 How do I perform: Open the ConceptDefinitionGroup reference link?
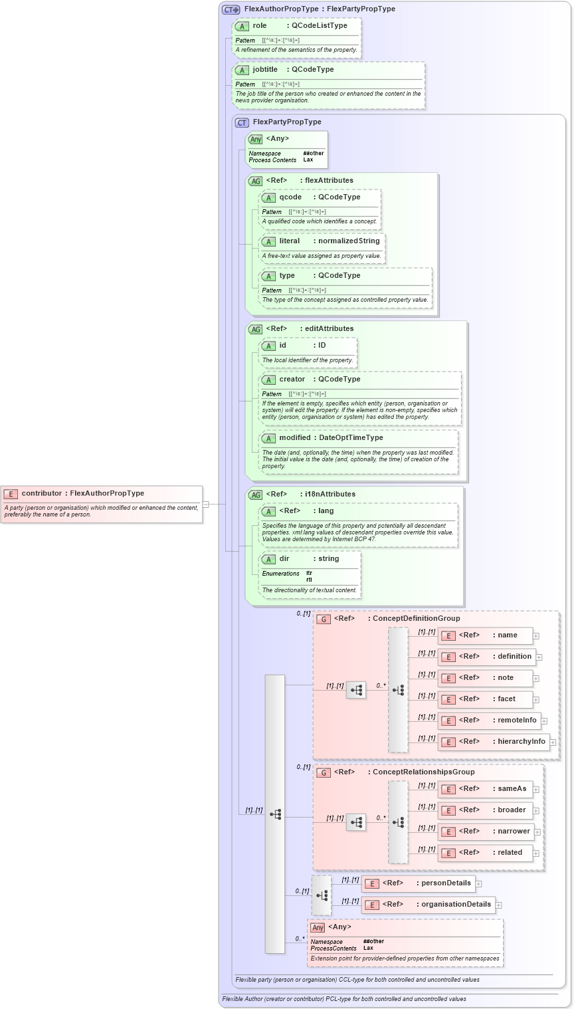417,618
